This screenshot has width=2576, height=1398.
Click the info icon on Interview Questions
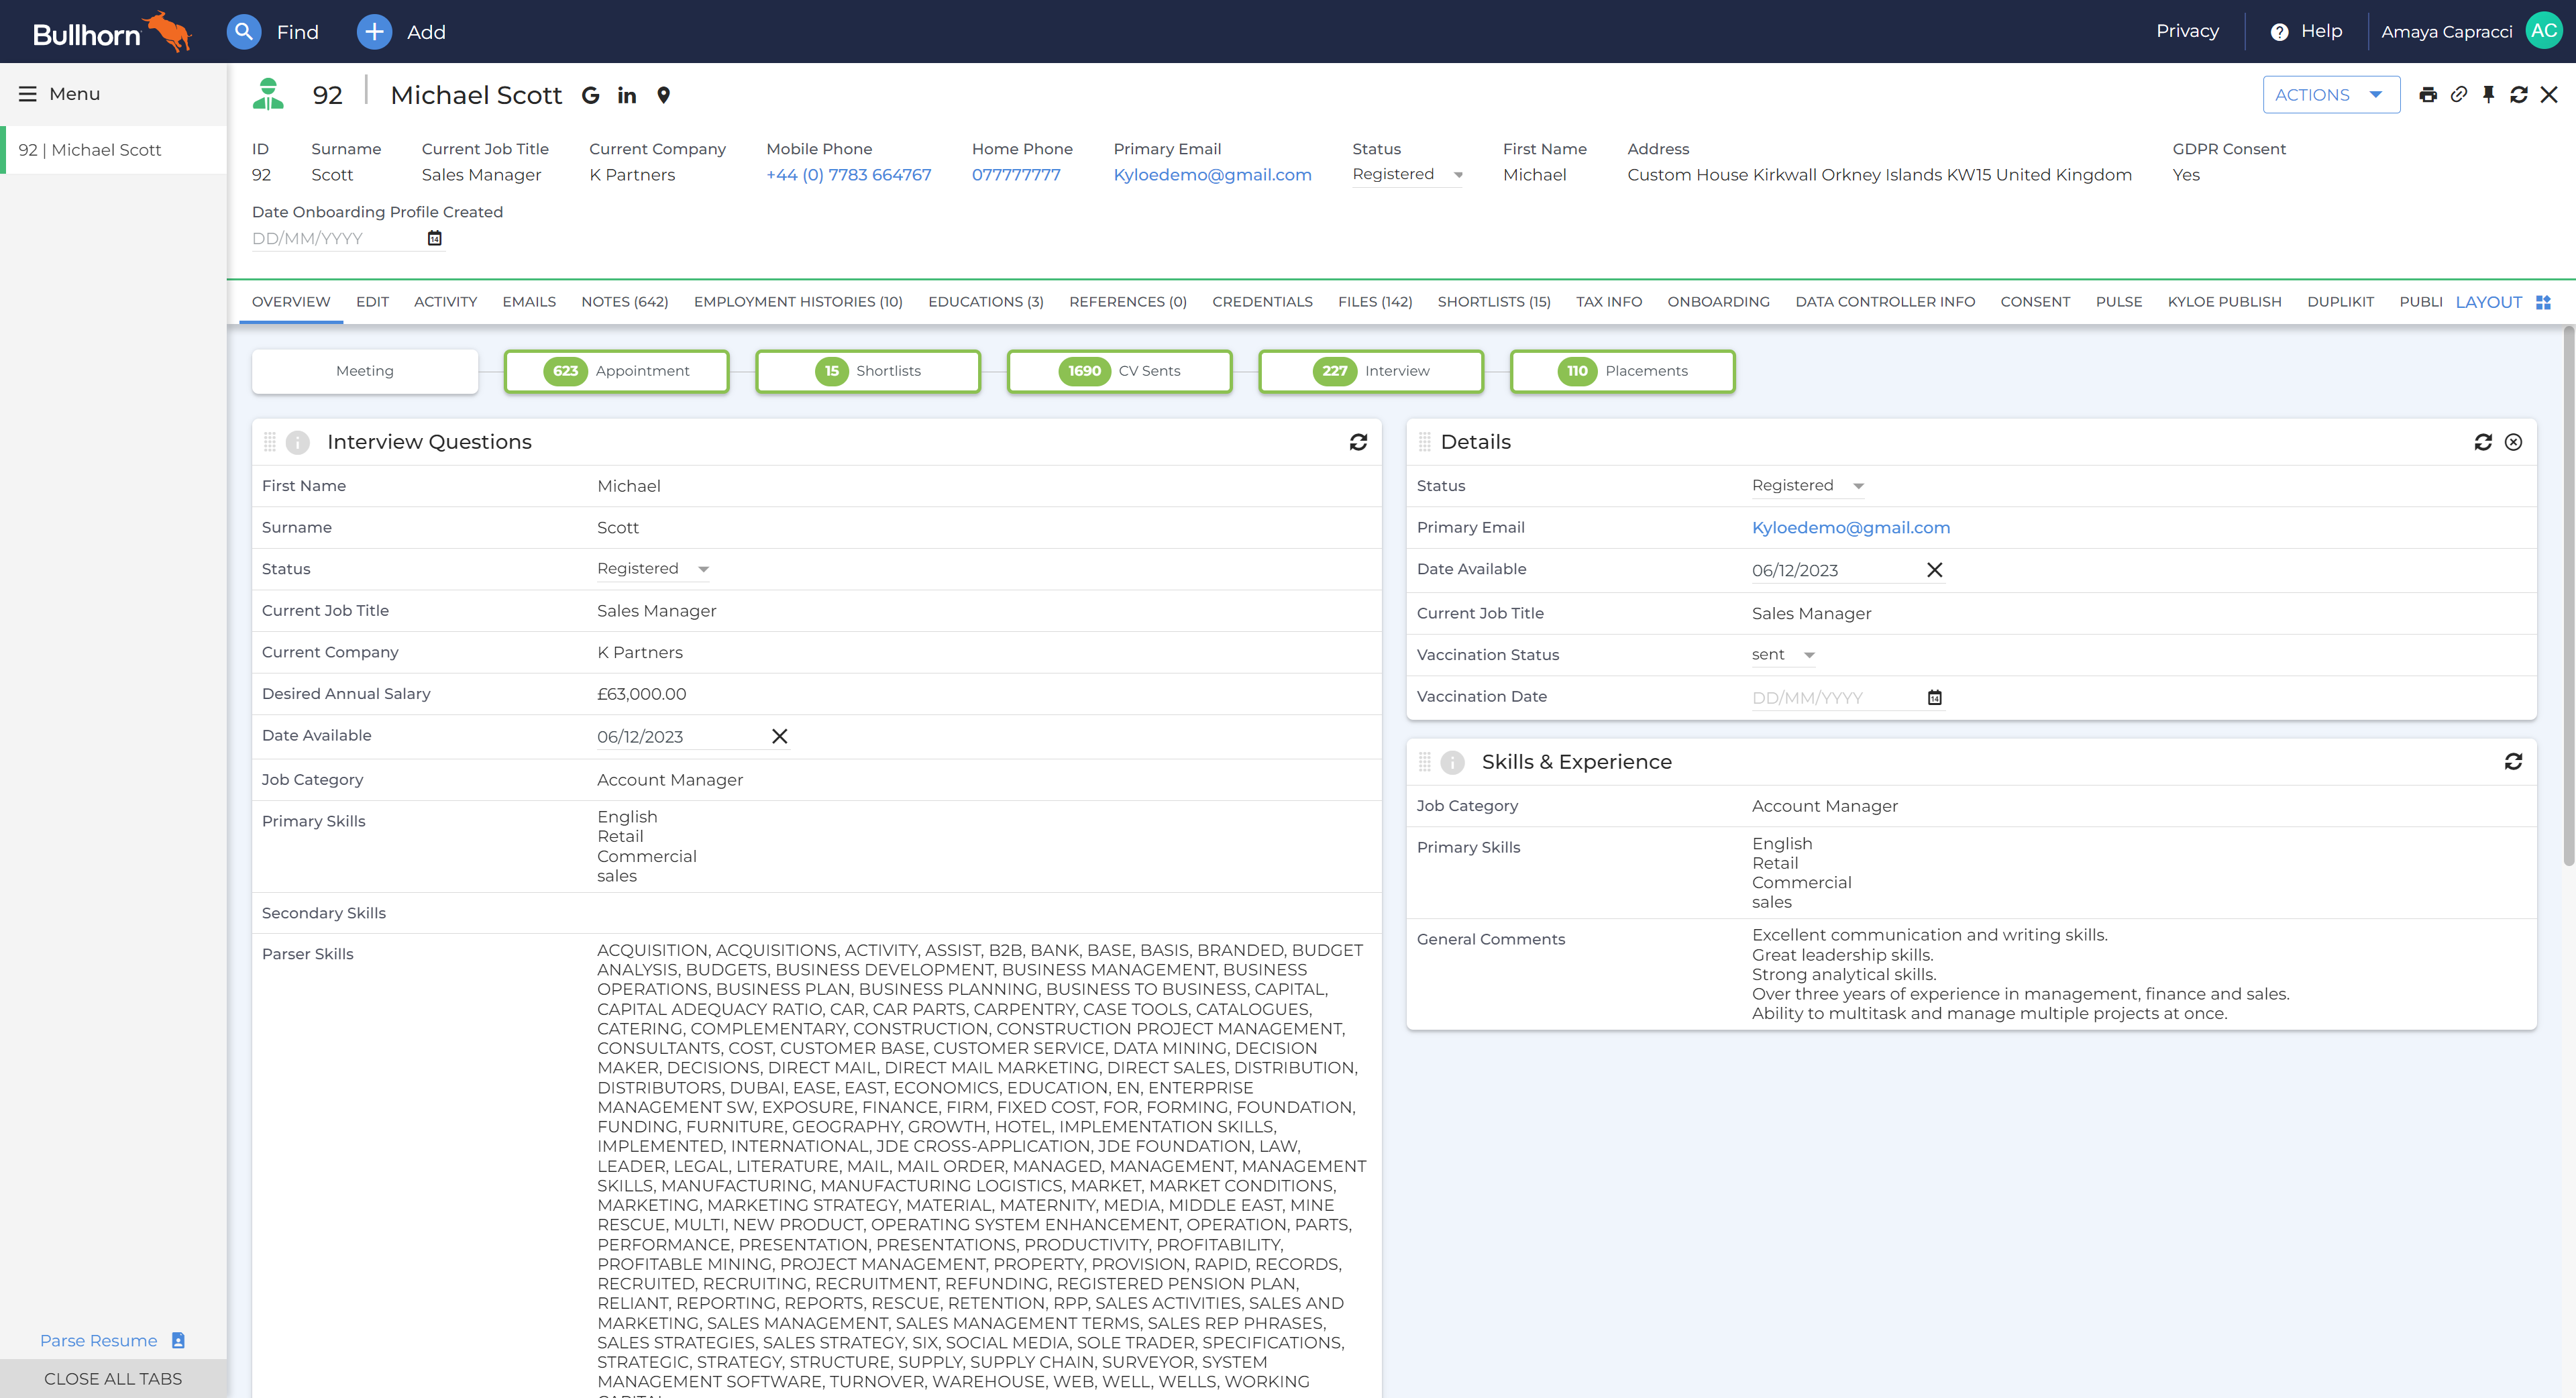(297, 442)
